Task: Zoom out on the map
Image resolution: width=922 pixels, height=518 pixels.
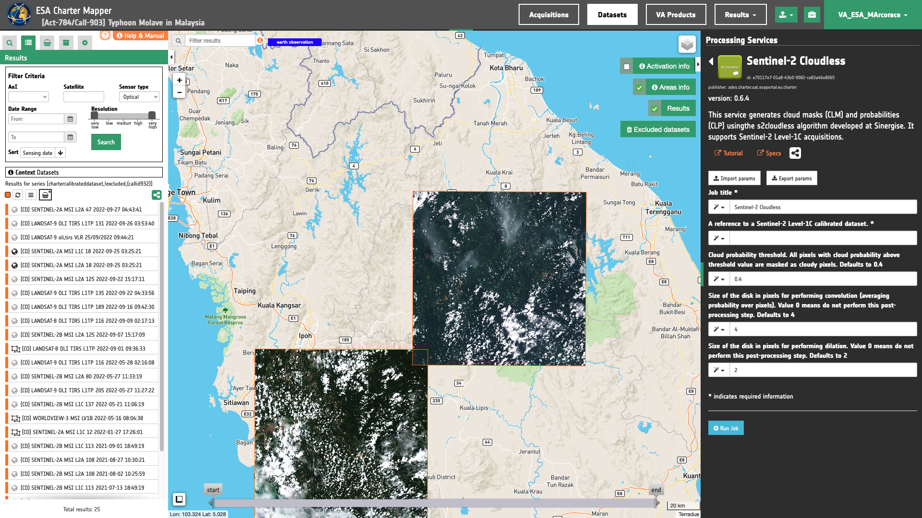Action: click(179, 92)
